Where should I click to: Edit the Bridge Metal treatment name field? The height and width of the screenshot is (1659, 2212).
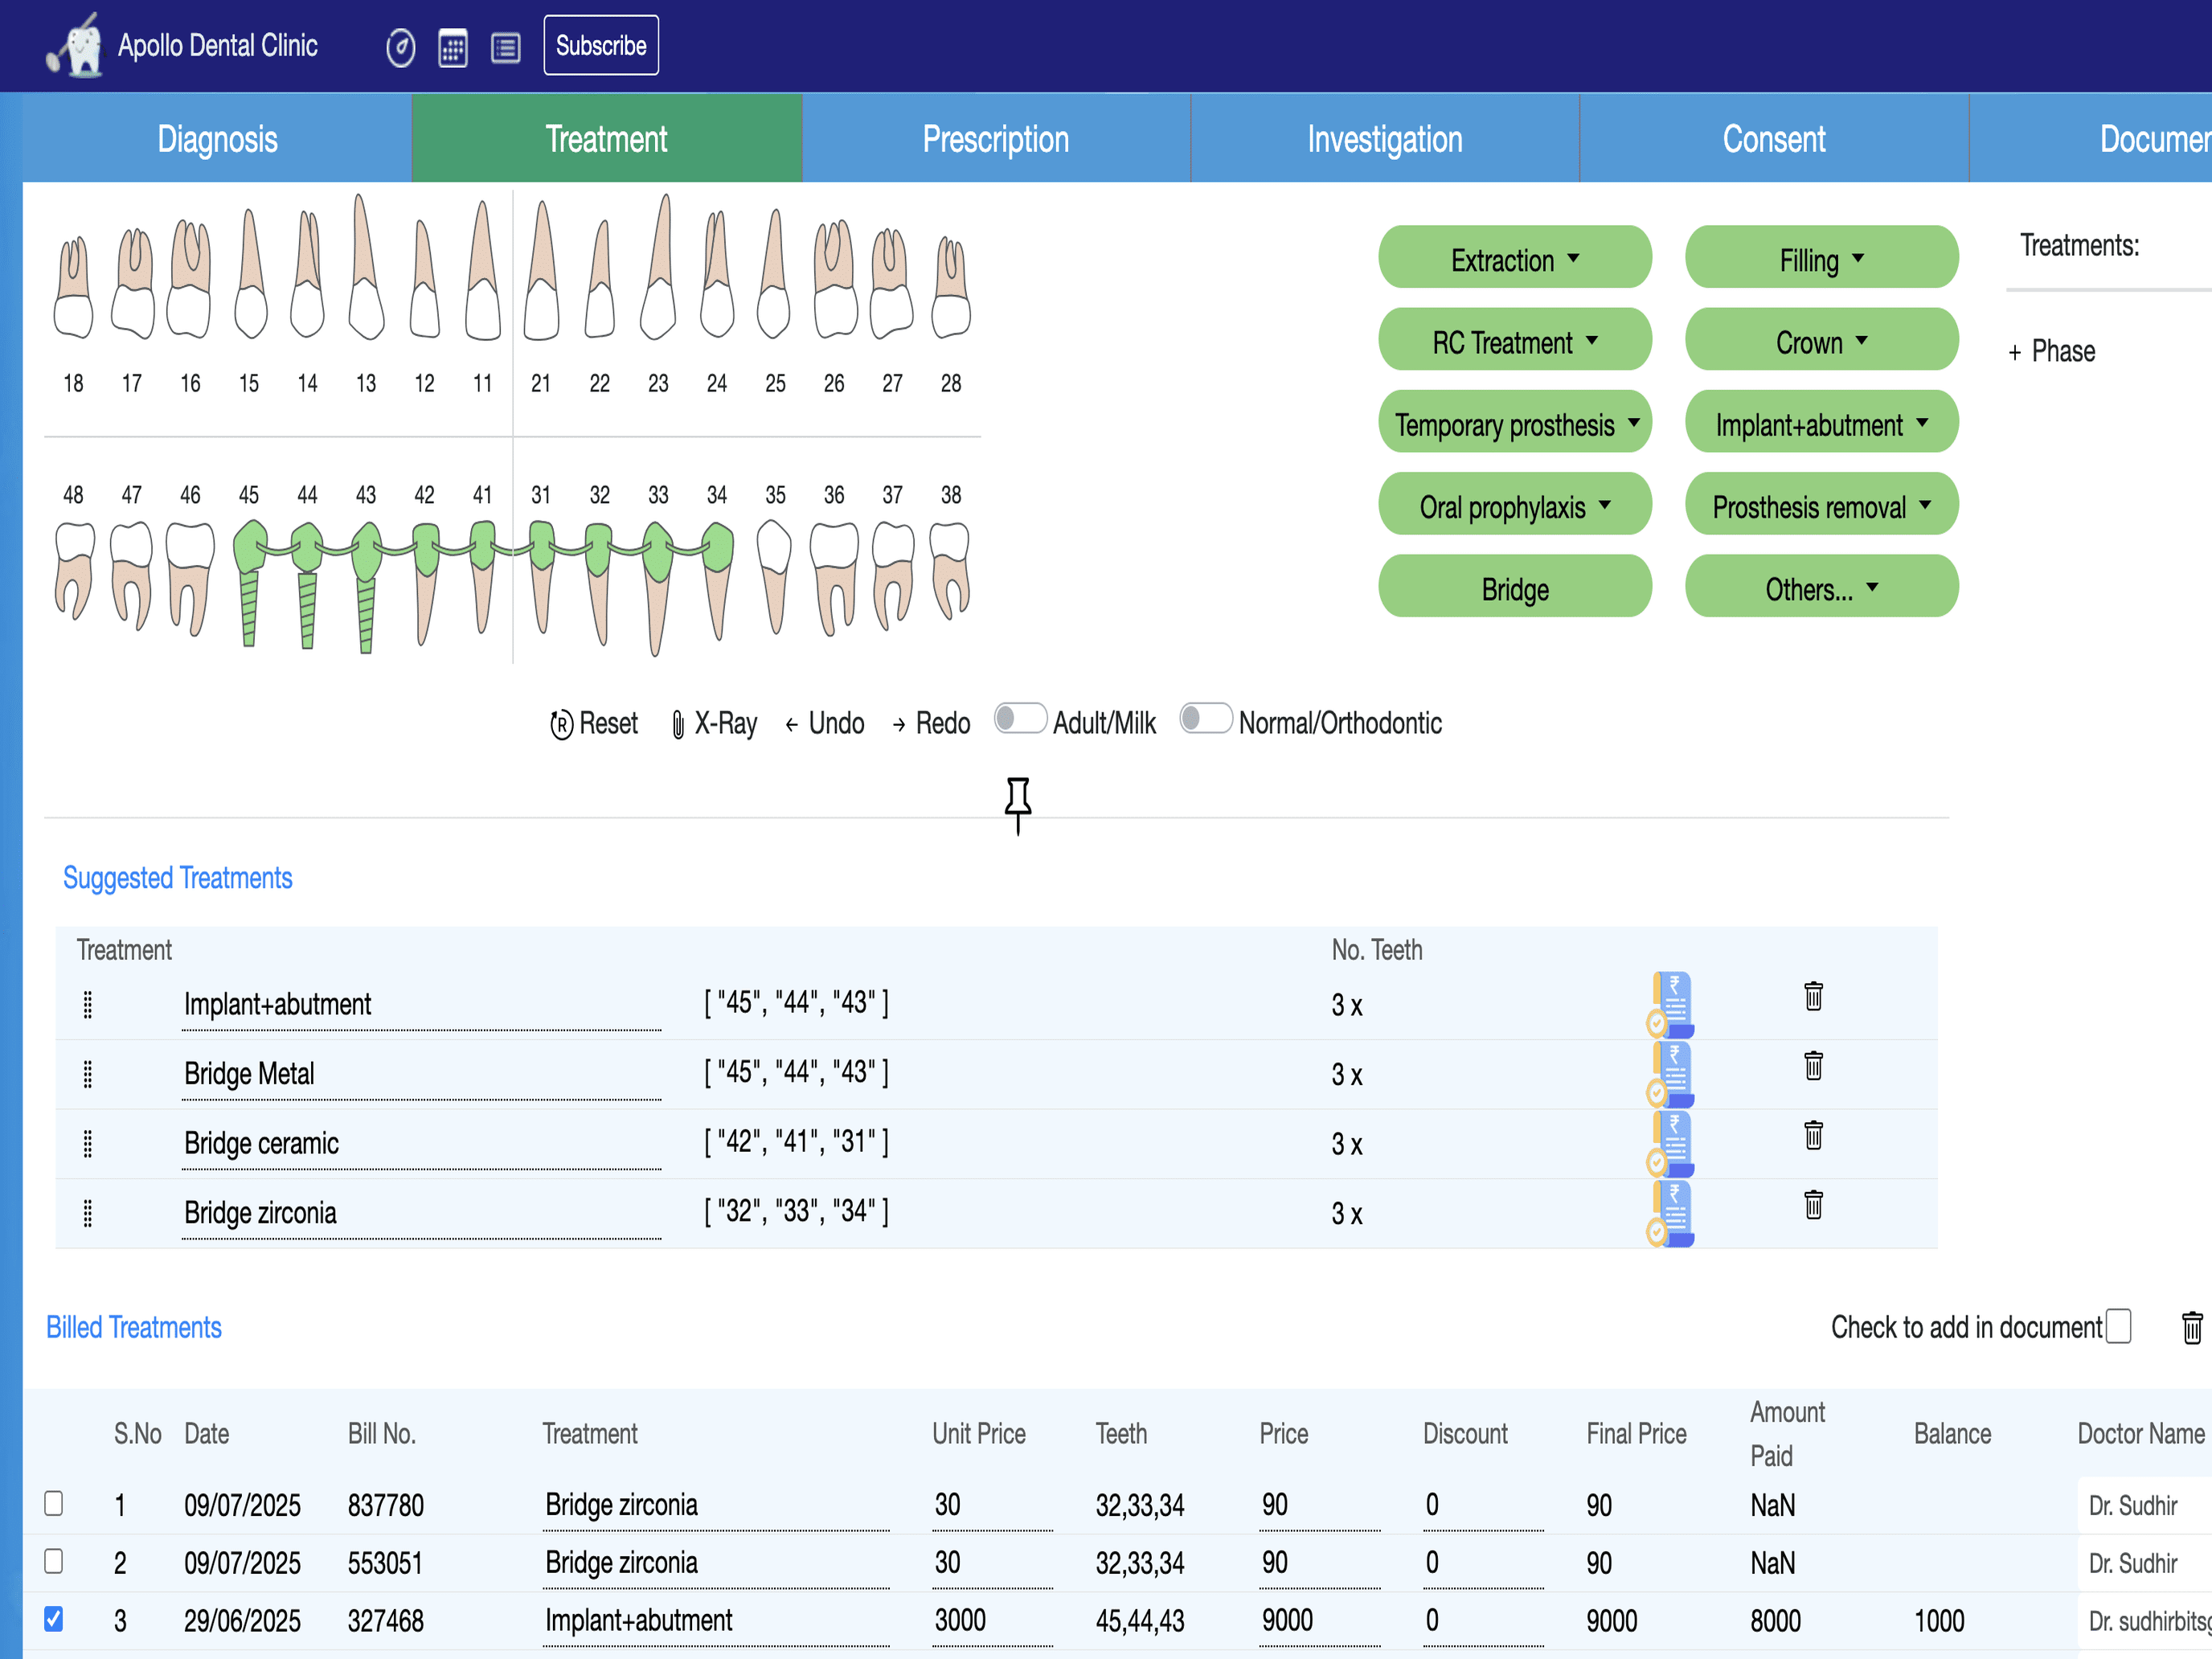421,1075
